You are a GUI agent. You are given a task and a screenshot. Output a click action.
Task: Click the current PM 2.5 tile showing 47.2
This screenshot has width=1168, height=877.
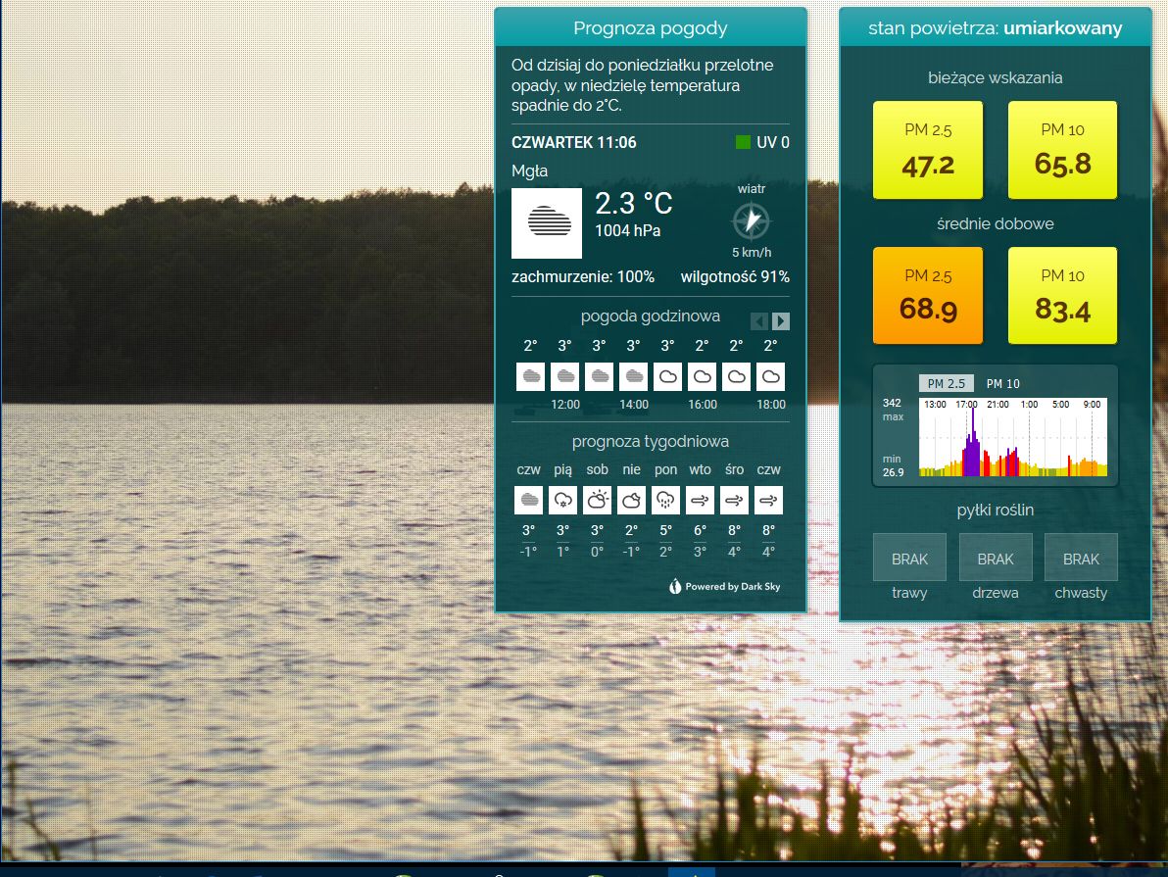coord(927,150)
